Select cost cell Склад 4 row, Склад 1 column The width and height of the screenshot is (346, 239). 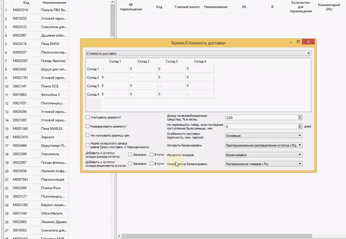[x=115, y=94]
